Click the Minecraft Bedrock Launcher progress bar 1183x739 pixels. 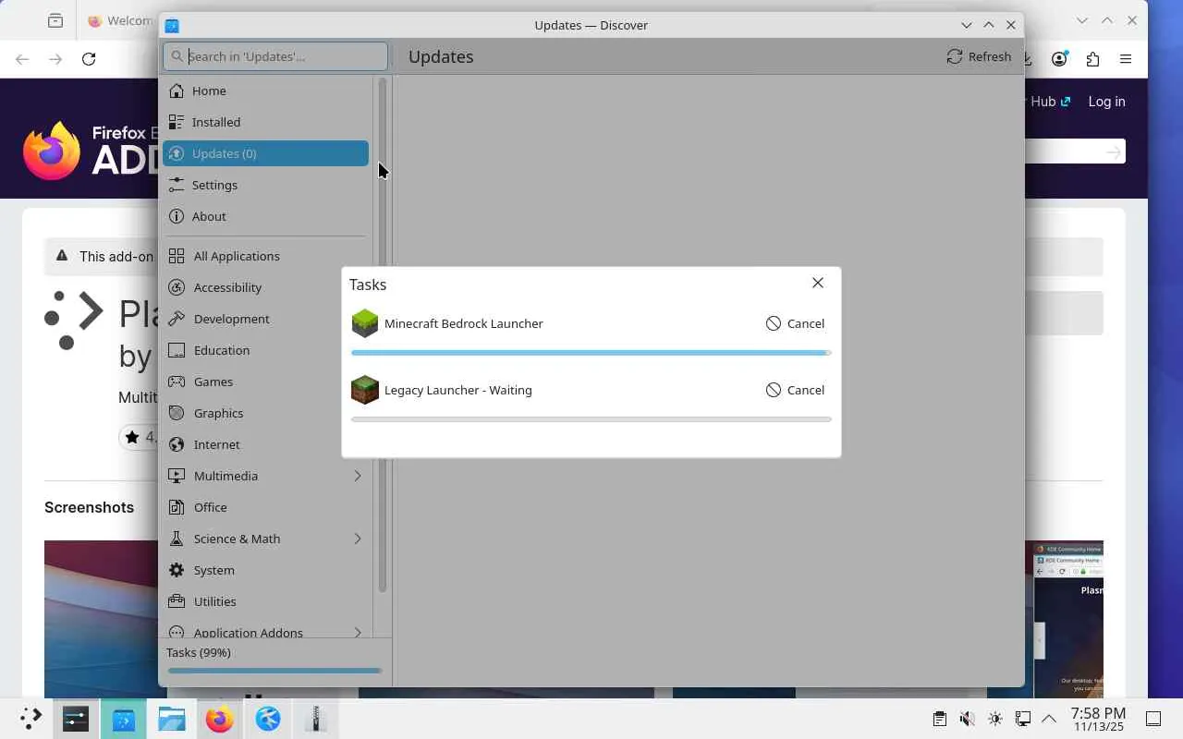click(591, 353)
